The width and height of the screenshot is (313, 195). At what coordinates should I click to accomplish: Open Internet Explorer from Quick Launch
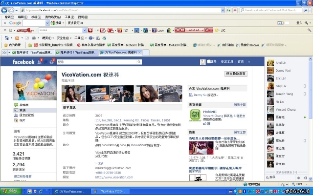pos(41,192)
